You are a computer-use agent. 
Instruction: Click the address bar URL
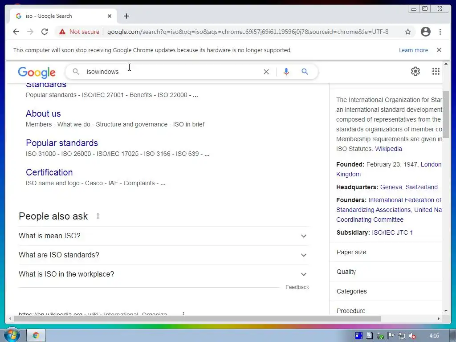248,32
